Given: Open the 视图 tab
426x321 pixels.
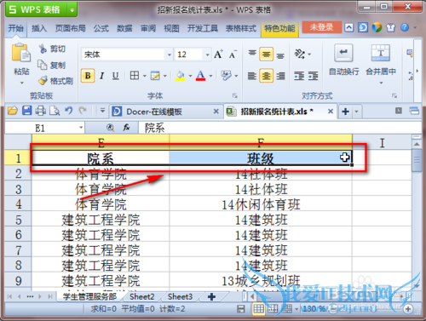Looking at the screenshot, I should (x=171, y=28).
